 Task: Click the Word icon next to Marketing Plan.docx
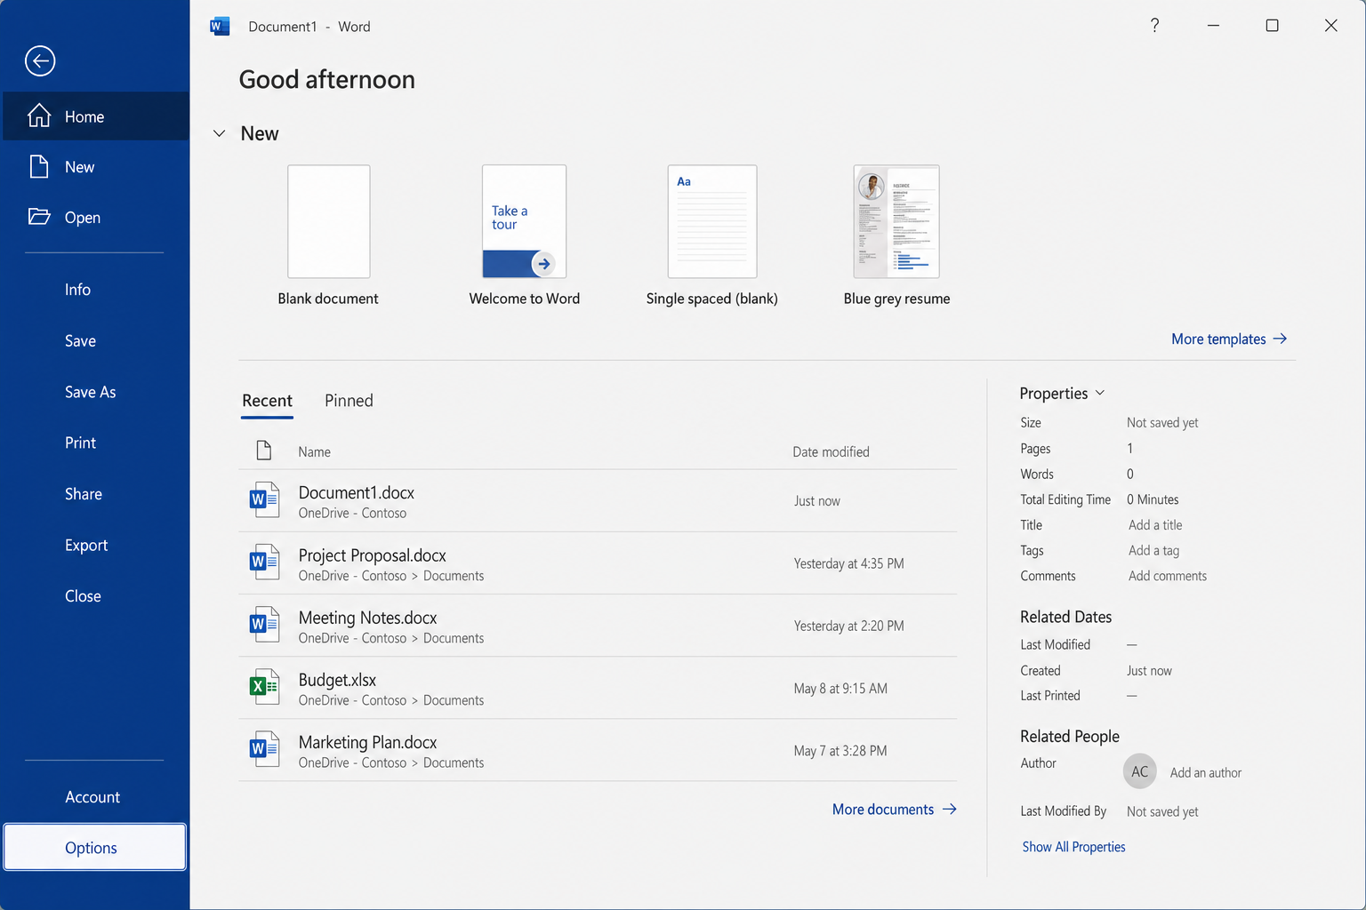[264, 749]
